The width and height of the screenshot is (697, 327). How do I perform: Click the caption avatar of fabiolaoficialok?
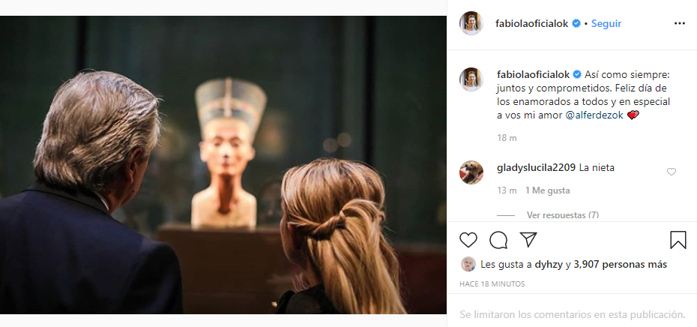(471, 79)
